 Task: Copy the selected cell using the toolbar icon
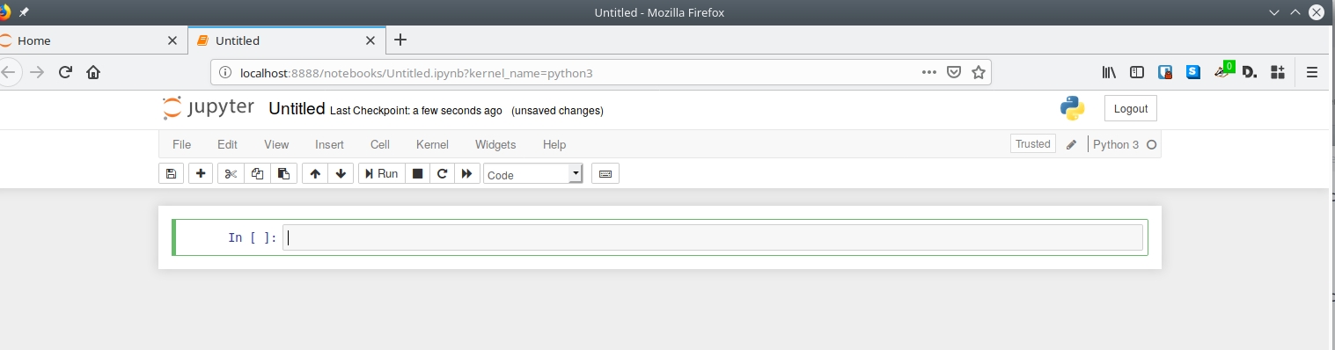click(x=257, y=173)
